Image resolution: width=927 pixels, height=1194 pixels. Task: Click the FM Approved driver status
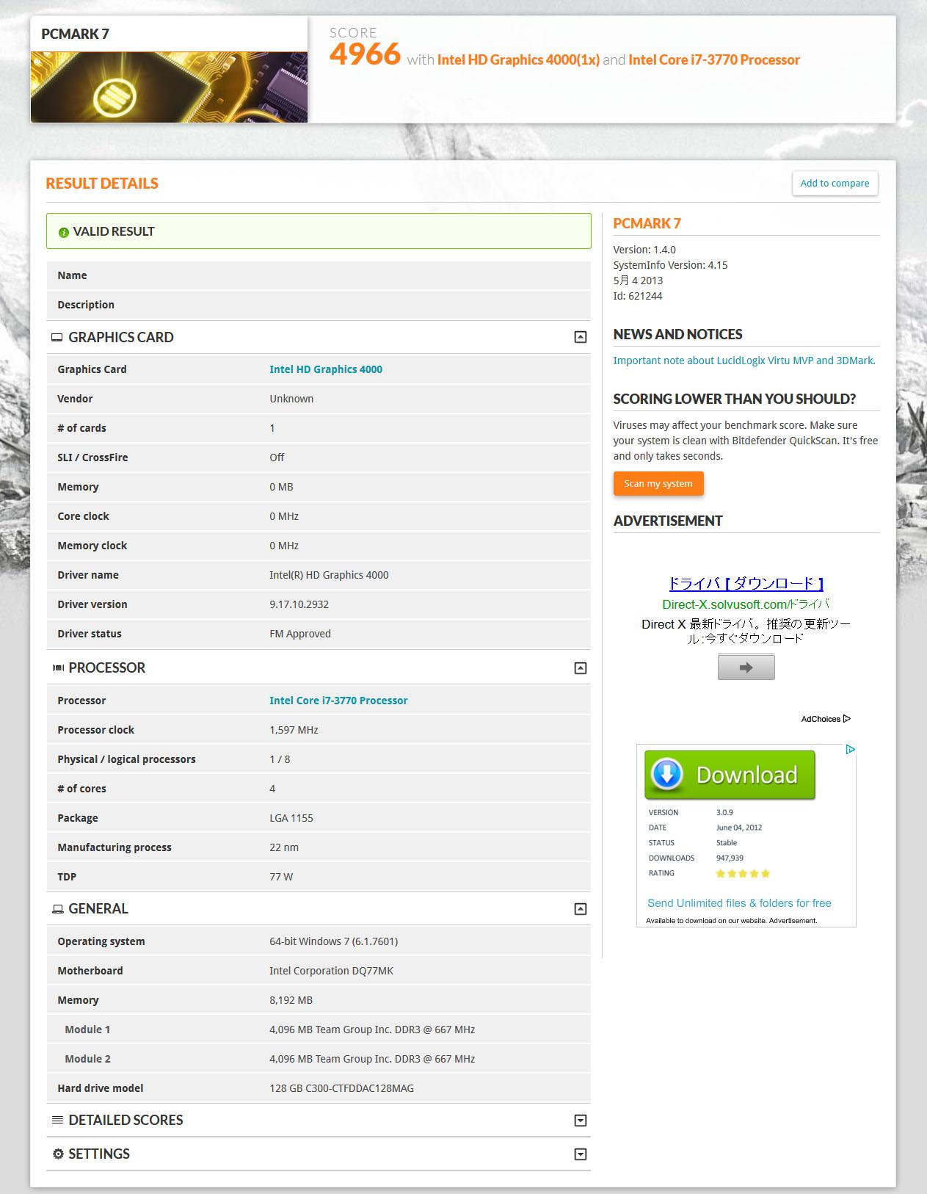pos(300,634)
